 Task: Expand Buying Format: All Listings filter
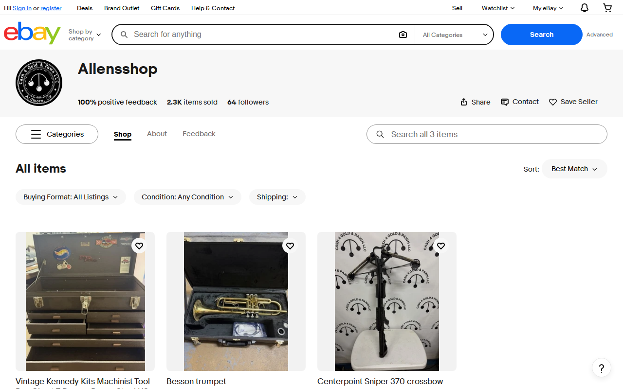tap(71, 197)
